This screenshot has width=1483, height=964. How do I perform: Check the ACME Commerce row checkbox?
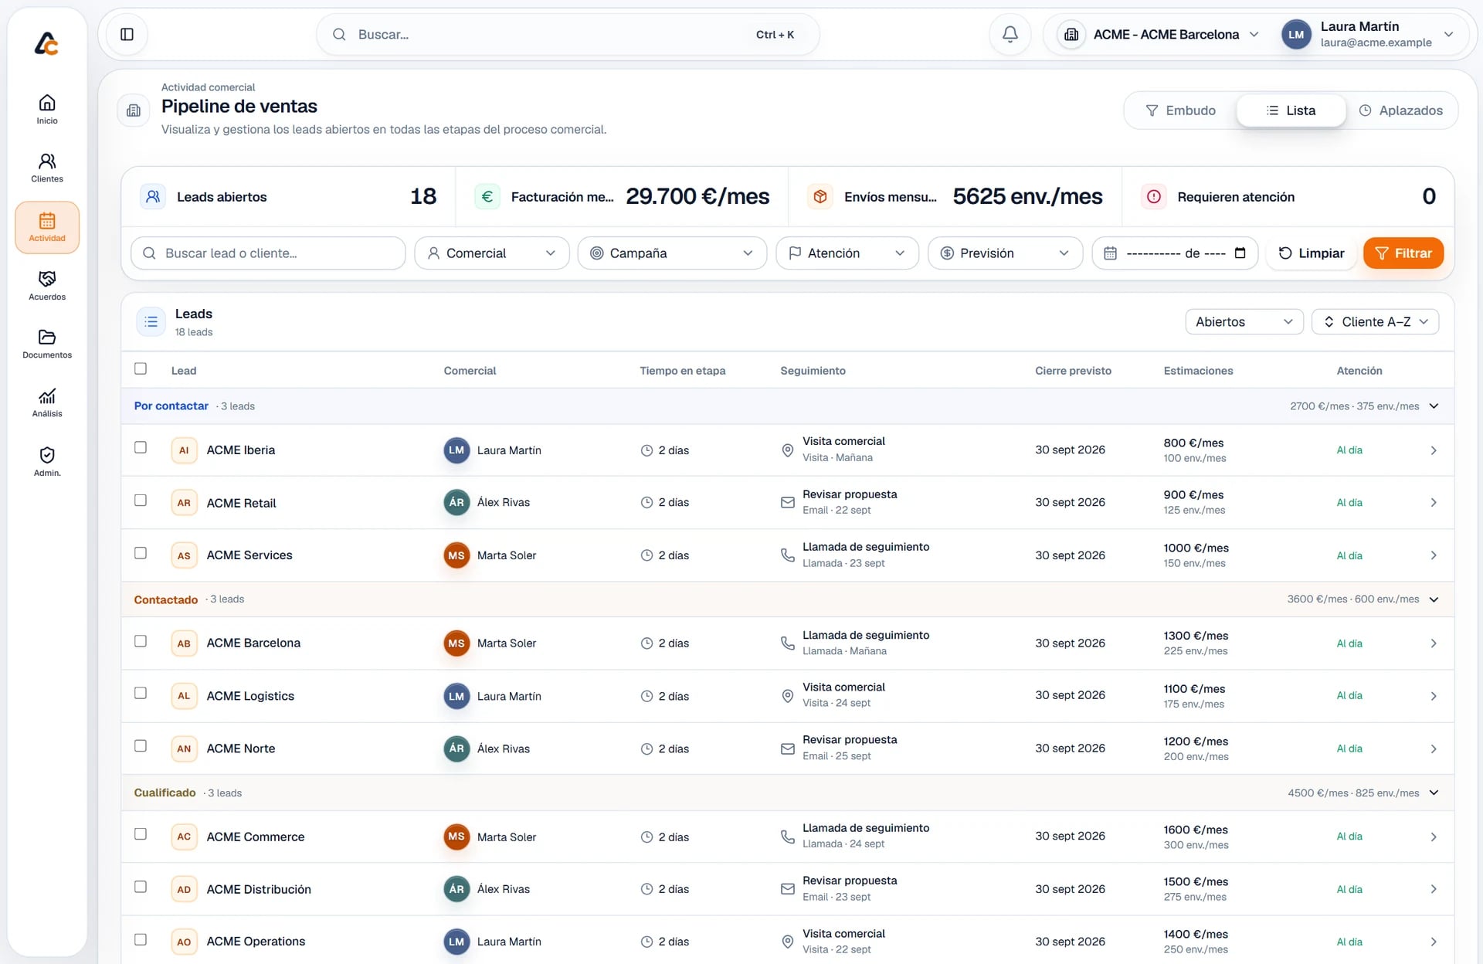tap(140, 833)
